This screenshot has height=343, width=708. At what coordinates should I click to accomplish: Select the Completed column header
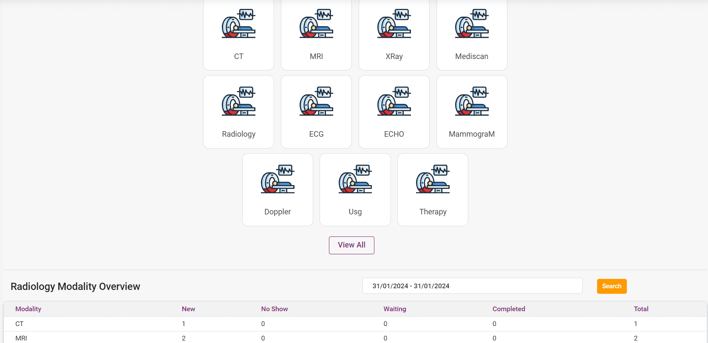pyautogui.click(x=509, y=309)
